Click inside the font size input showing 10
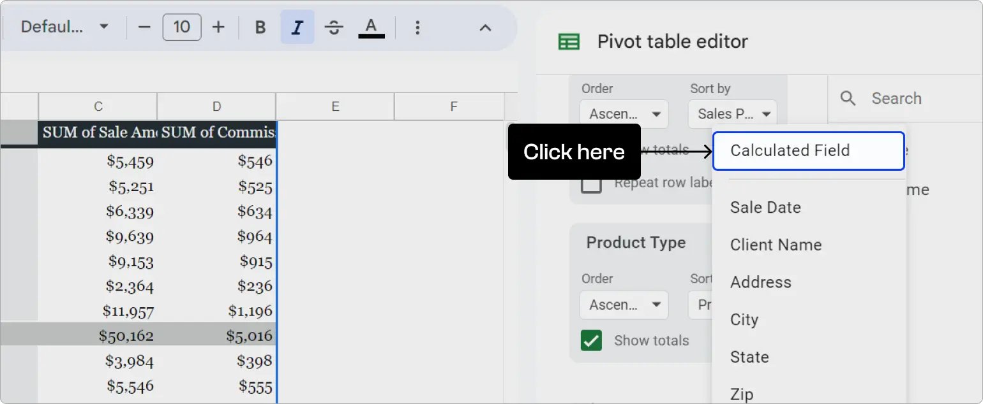Image resolution: width=983 pixels, height=404 pixels. pyautogui.click(x=181, y=27)
